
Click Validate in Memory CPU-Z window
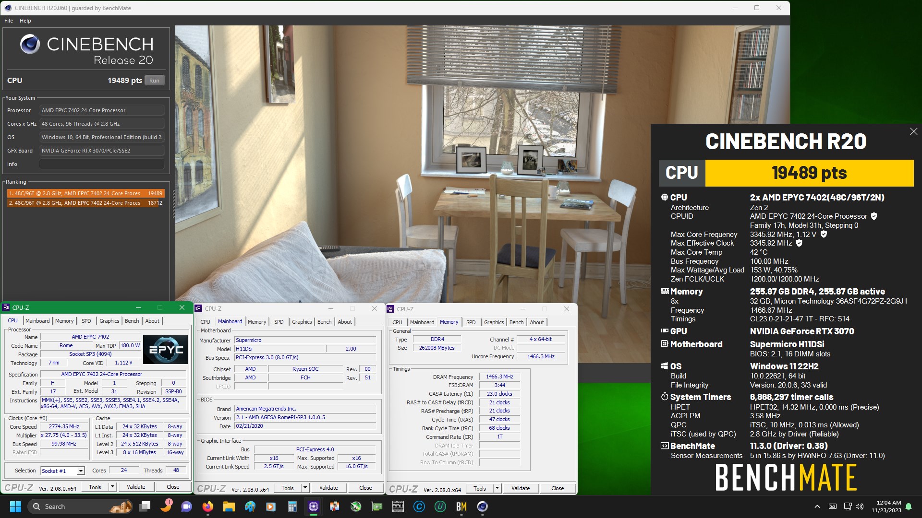point(521,488)
